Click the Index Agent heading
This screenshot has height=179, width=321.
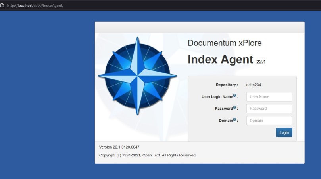pos(220,60)
